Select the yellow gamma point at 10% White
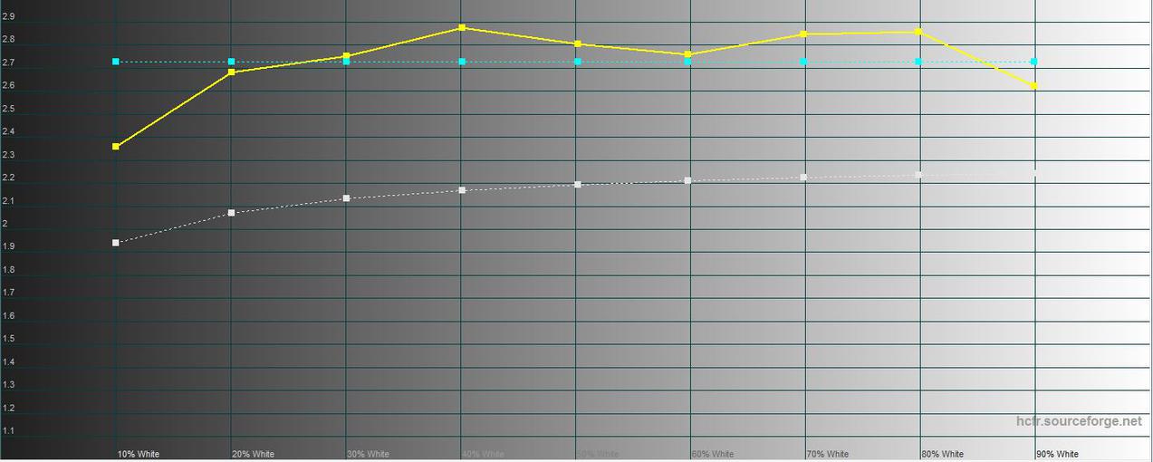 [x=116, y=146]
